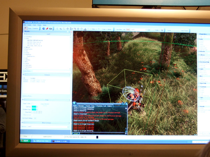
Task: Click the camera icon in top toolbar
Action: (x=51, y=29)
